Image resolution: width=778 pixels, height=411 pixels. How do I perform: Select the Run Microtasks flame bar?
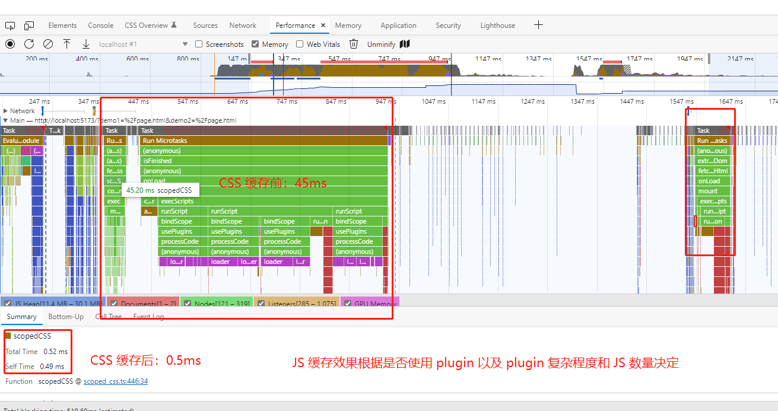[264, 141]
